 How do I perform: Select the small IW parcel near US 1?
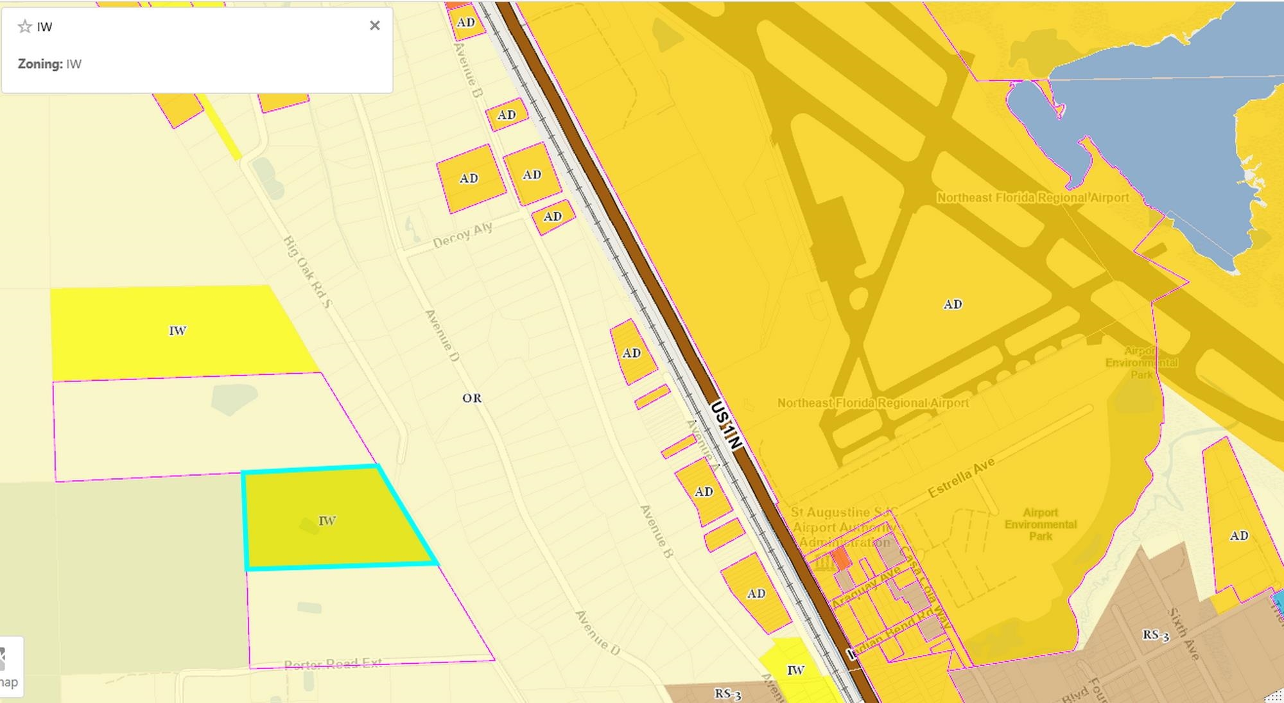pos(795,670)
